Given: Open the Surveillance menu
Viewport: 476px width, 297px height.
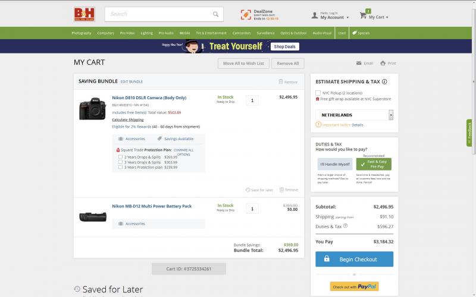Looking at the screenshot, I should coord(265,33).
